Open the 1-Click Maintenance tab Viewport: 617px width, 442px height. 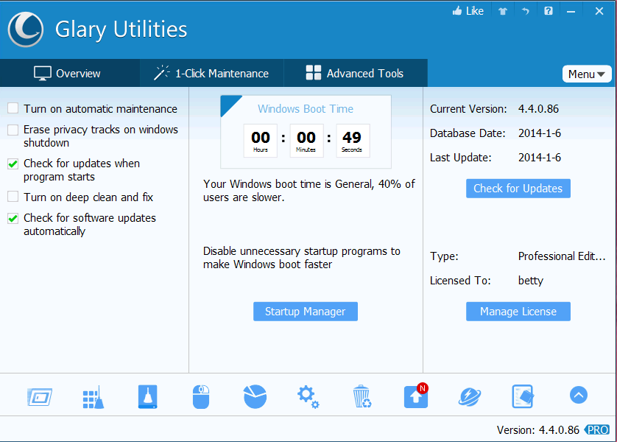212,73
